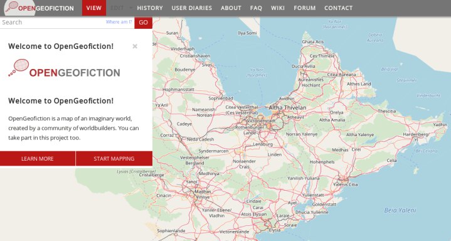Open the FAQ link
The width and height of the screenshot is (451, 241).
click(x=256, y=8)
